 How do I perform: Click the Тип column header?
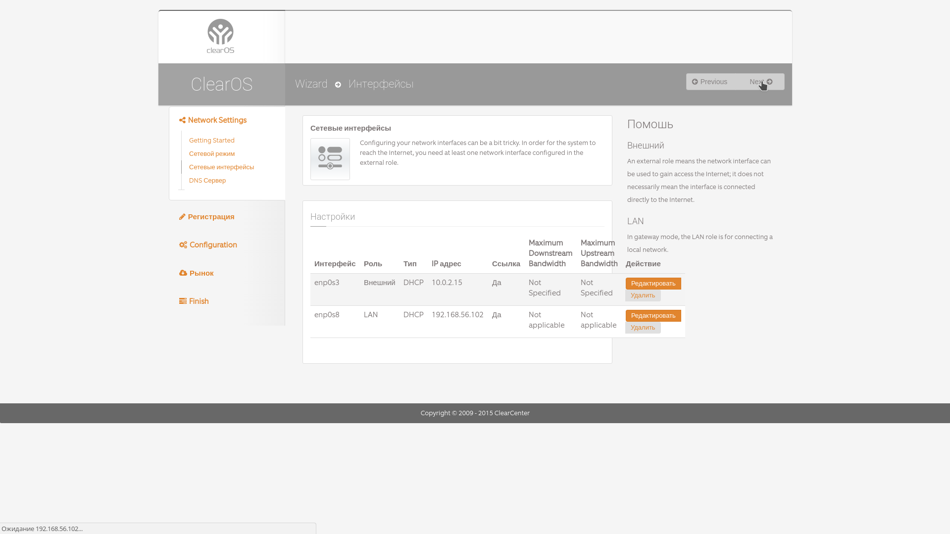pos(410,264)
